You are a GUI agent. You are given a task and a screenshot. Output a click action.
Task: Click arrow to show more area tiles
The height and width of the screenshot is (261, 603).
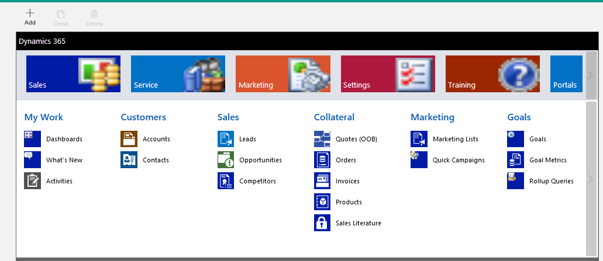click(x=591, y=75)
